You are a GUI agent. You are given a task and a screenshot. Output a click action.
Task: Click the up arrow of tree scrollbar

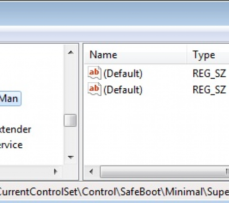click(71, 52)
